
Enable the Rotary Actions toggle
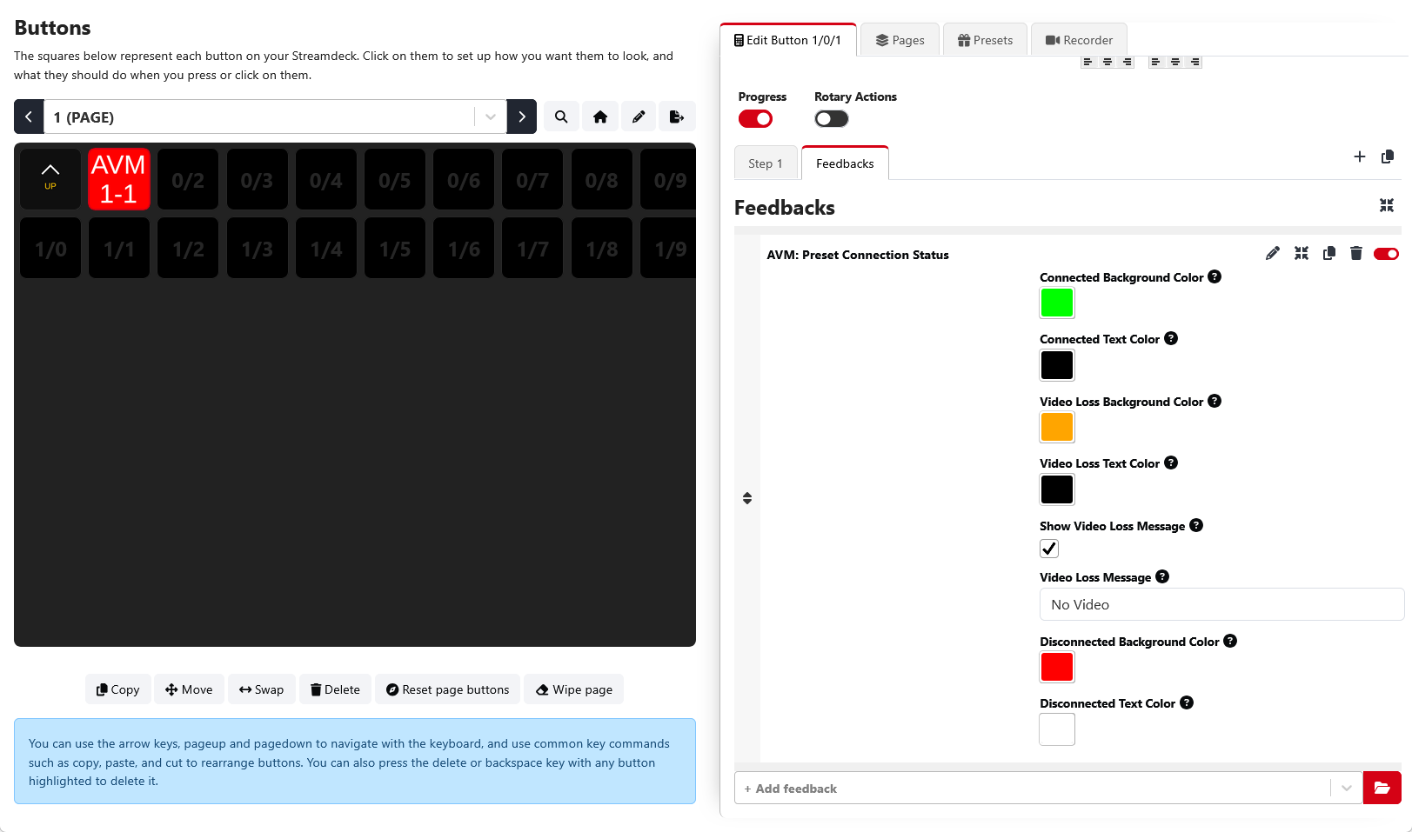coord(831,119)
